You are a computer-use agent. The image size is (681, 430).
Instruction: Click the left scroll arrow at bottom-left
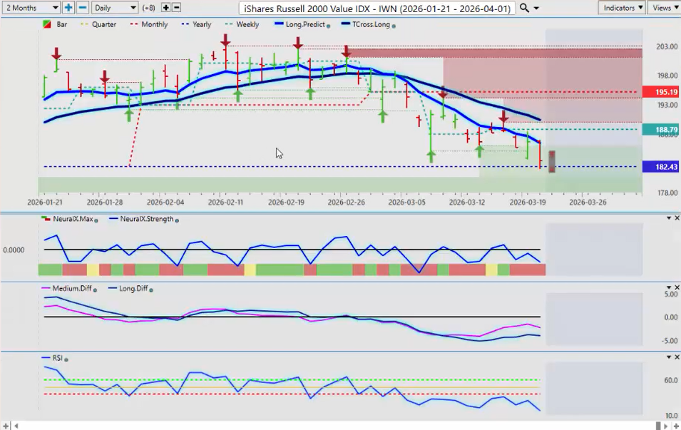pyautogui.click(x=16, y=426)
